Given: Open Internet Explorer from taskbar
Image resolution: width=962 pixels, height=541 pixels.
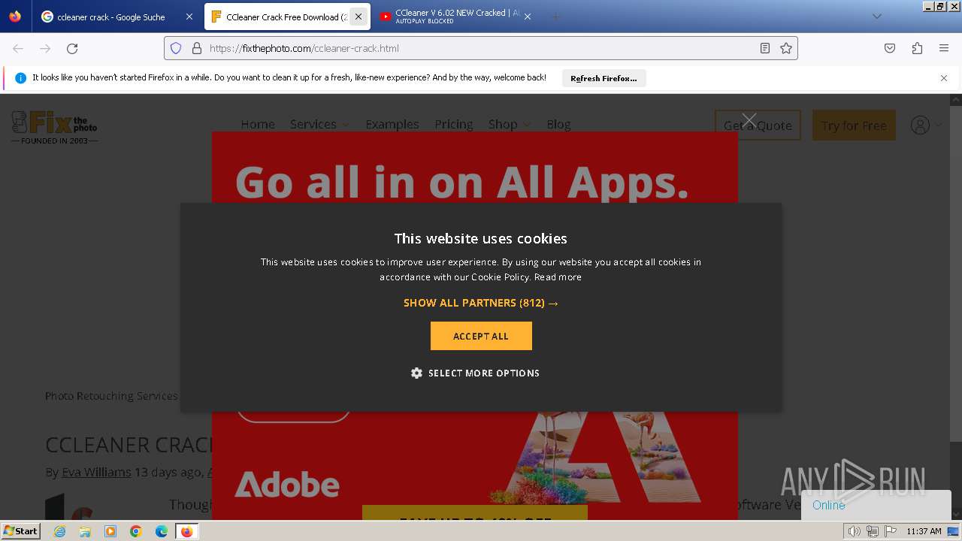Looking at the screenshot, I should 59,531.
